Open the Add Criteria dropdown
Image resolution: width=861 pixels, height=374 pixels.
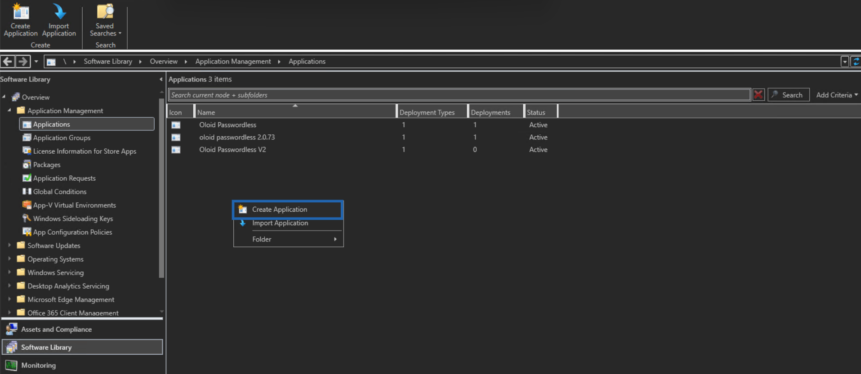(837, 95)
